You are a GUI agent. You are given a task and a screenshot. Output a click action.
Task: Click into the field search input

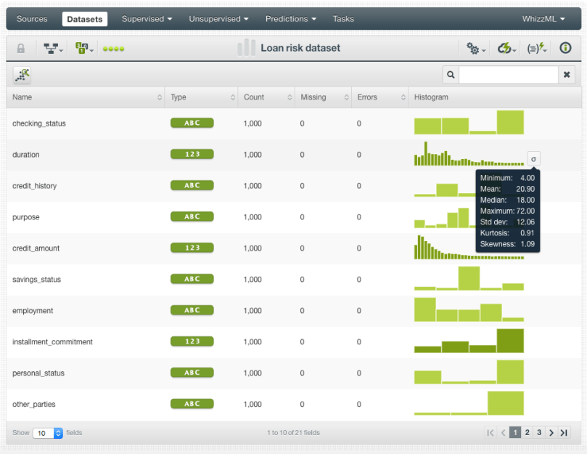tap(508, 75)
